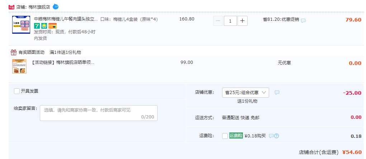Open the 梅林旗舰店 store link
This screenshot has height=159, width=366.
pyautogui.click(x=39, y=7)
